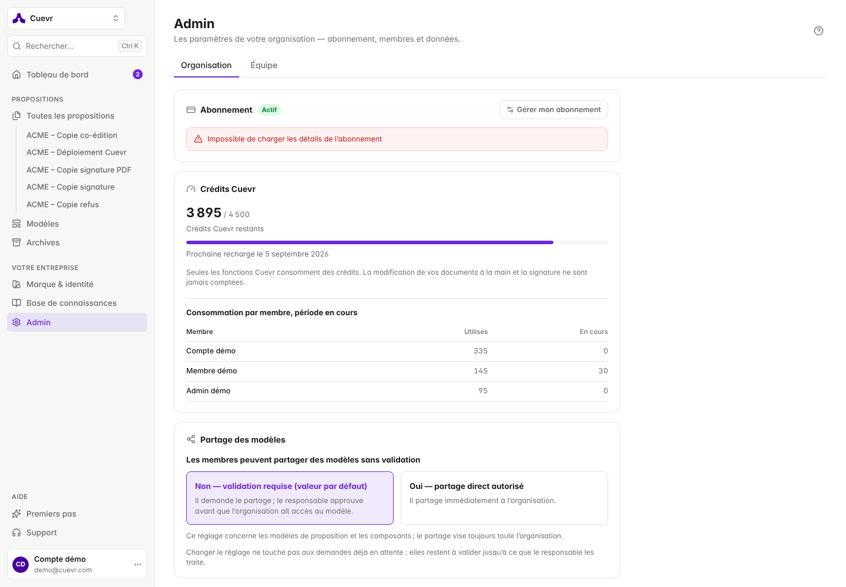Click the Partage des modèles share icon
This screenshot has height=587, width=846.
tap(191, 440)
